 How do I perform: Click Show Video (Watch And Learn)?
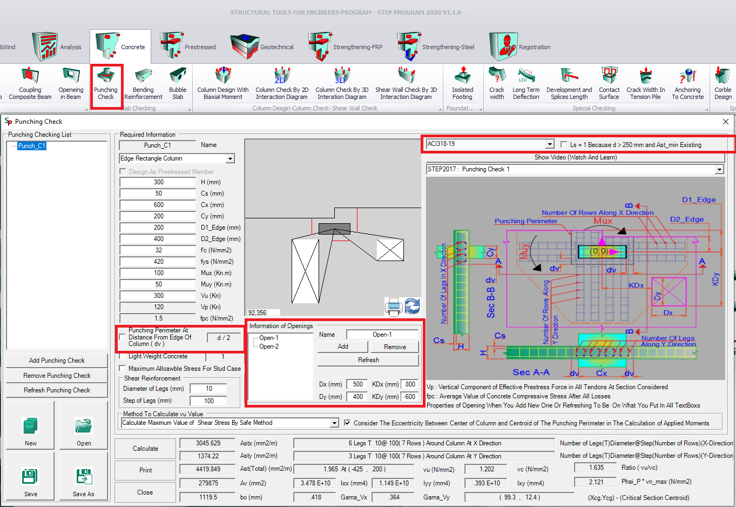575,157
